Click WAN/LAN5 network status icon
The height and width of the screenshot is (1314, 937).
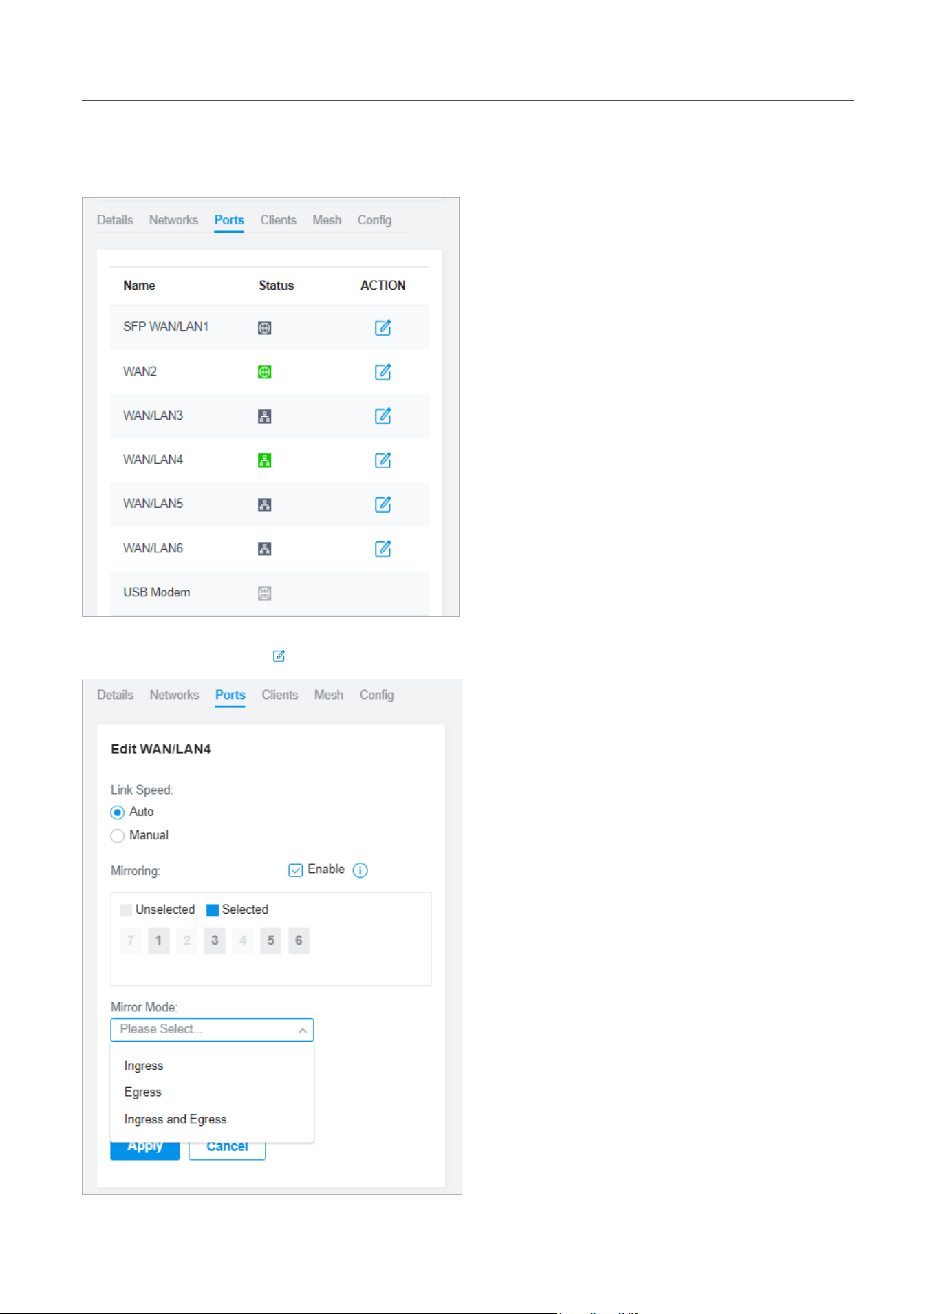coord(264,504)
